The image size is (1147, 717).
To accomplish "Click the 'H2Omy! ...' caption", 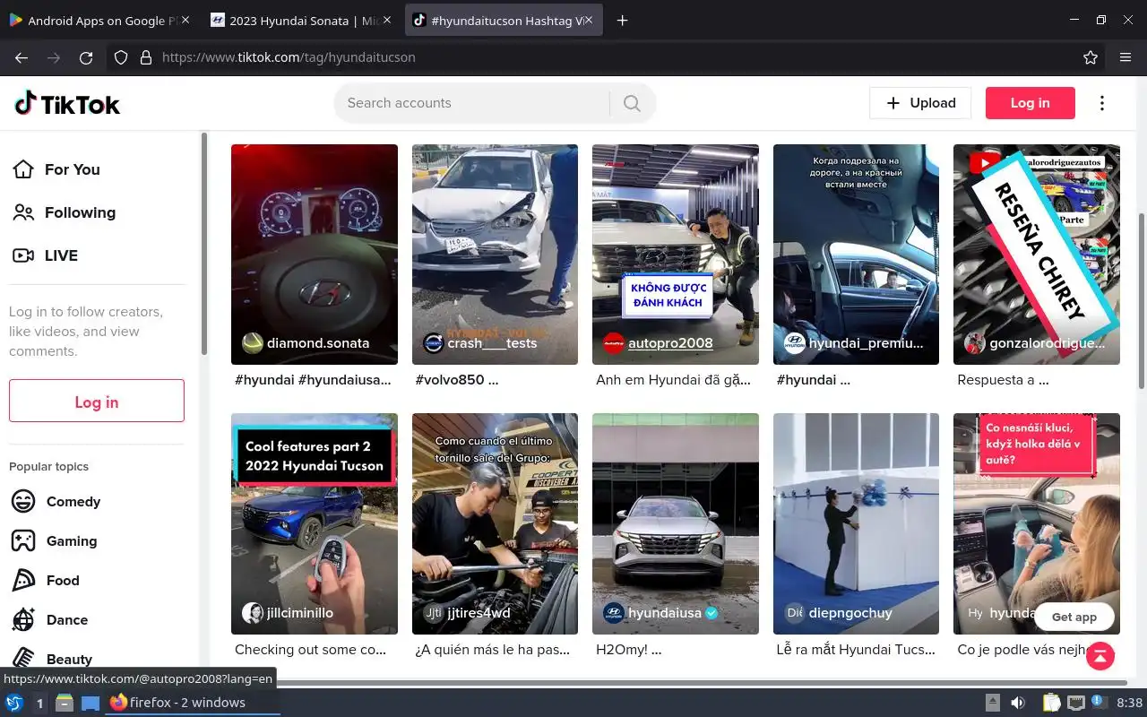I will [628, 650].
